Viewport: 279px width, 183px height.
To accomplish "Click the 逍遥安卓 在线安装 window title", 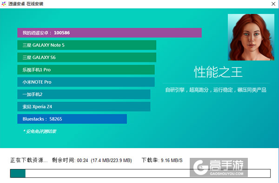I will 26,4.
